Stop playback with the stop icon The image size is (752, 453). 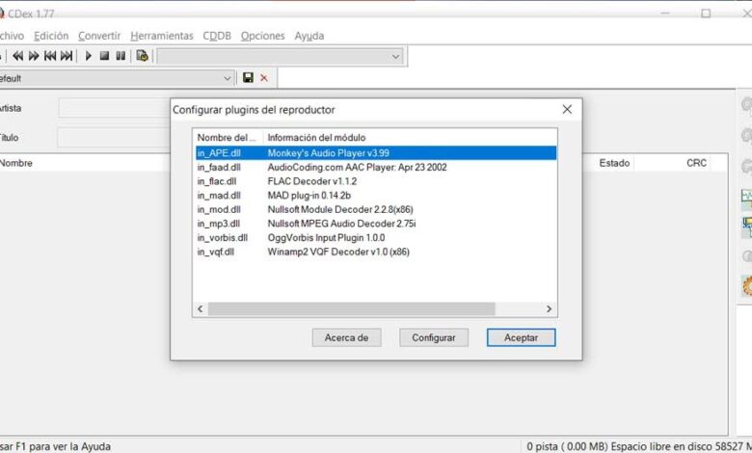[x=104, y=56]
